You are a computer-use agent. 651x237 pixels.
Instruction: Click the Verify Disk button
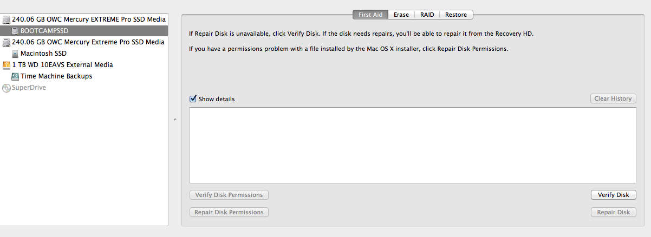point(613,195)
